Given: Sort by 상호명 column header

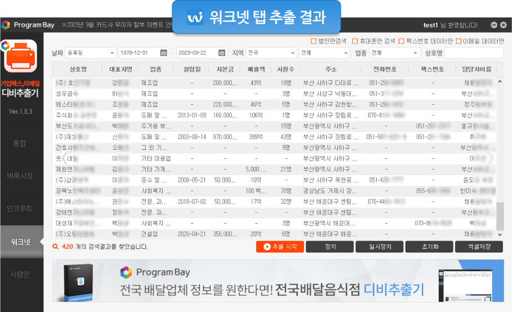Looking at the screenshot, I should point(78,69).
